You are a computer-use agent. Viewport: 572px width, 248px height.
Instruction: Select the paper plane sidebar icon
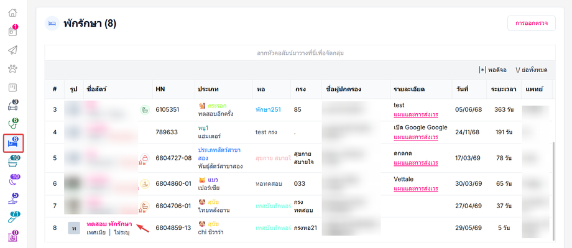click(x=13, y=50)
